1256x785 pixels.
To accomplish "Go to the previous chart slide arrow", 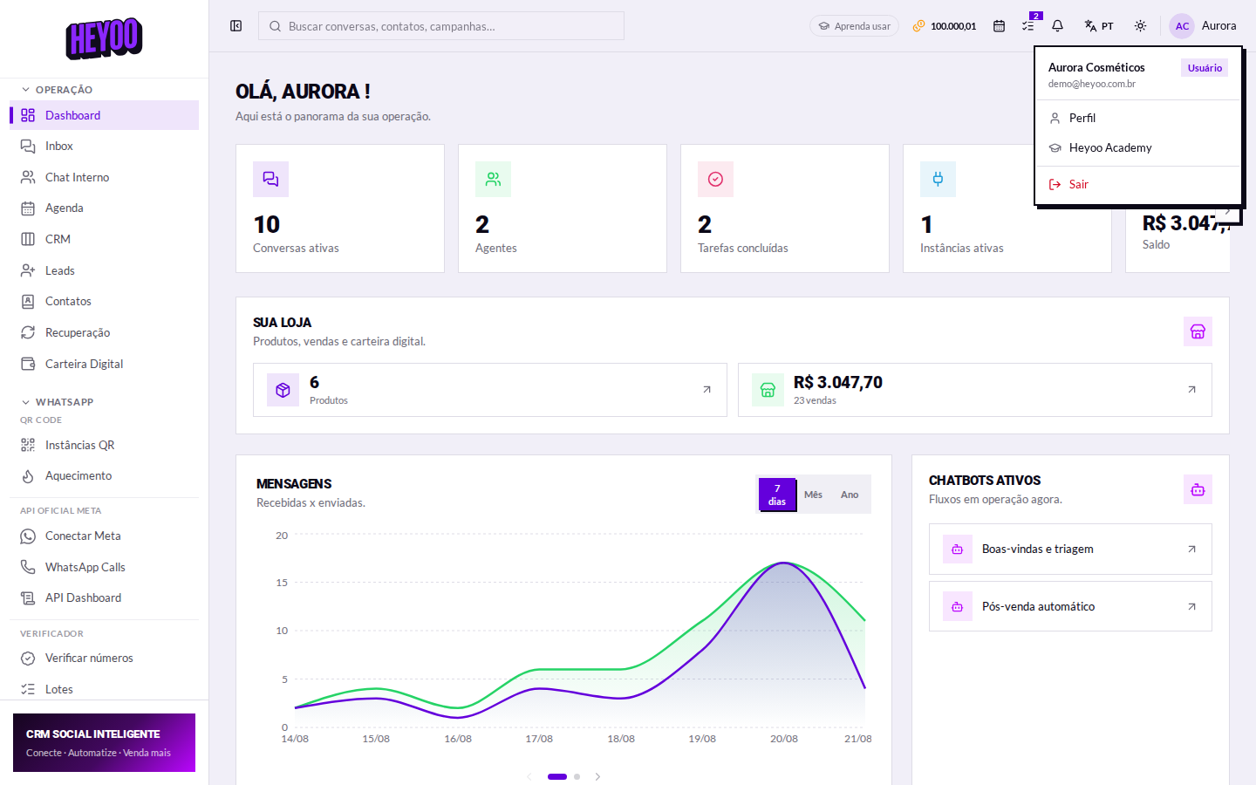I will click(529, 776).
